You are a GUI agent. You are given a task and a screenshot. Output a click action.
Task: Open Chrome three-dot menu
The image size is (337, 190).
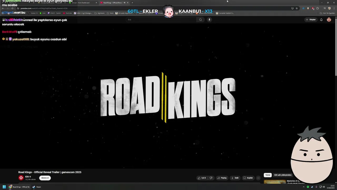[334, 8]
